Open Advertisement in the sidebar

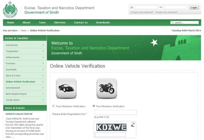point(13,88)
